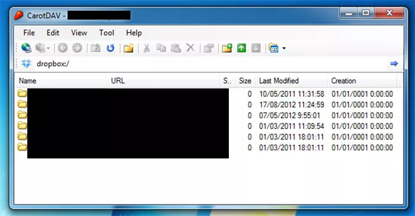
Task: Click the blue Go arrow
Action: [x=394, y=63]
